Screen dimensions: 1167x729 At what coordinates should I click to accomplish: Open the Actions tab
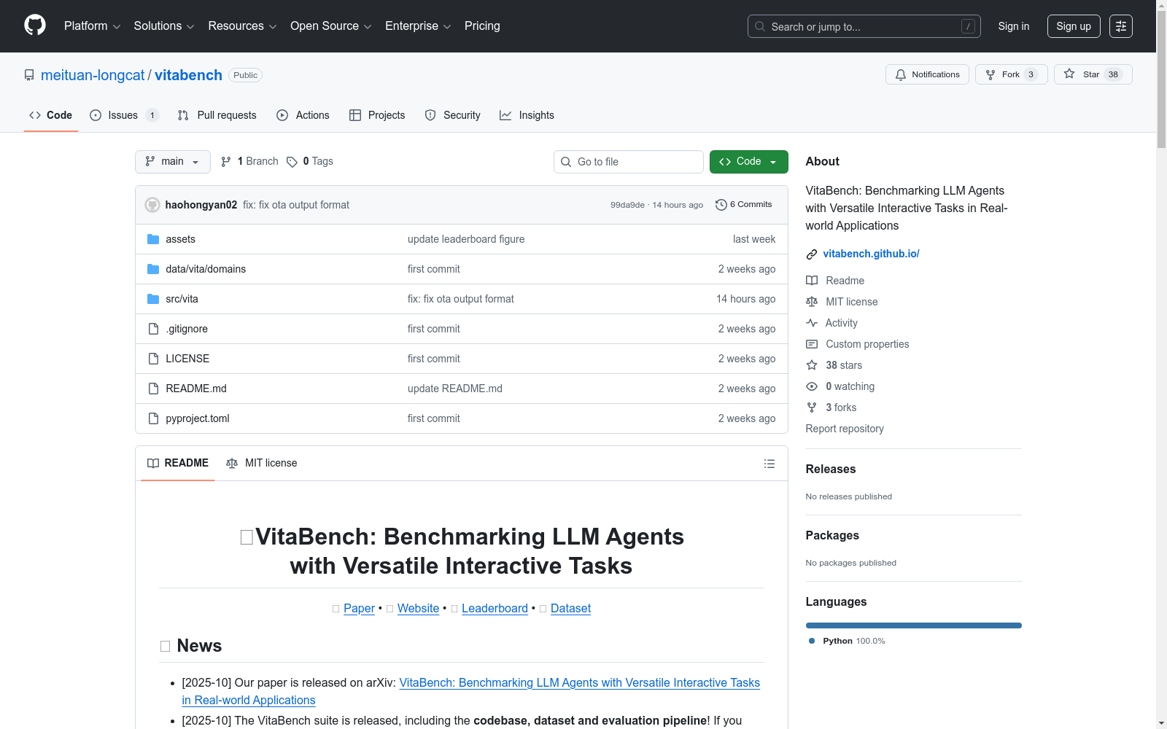(x=303, y=115)
